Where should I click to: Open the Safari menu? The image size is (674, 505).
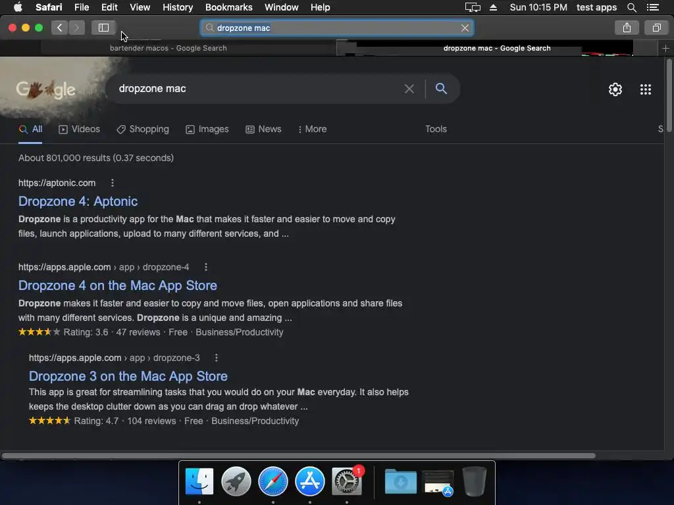(x=49, y=7)
